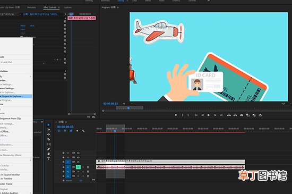Image resolution: width=292 pixels, height=194 pixels.
Task: Toggle the eye on the video track holding the clip
Action: point(78,162)
